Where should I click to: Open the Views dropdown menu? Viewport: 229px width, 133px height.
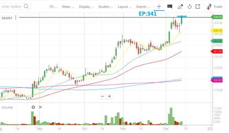(68, 7)
